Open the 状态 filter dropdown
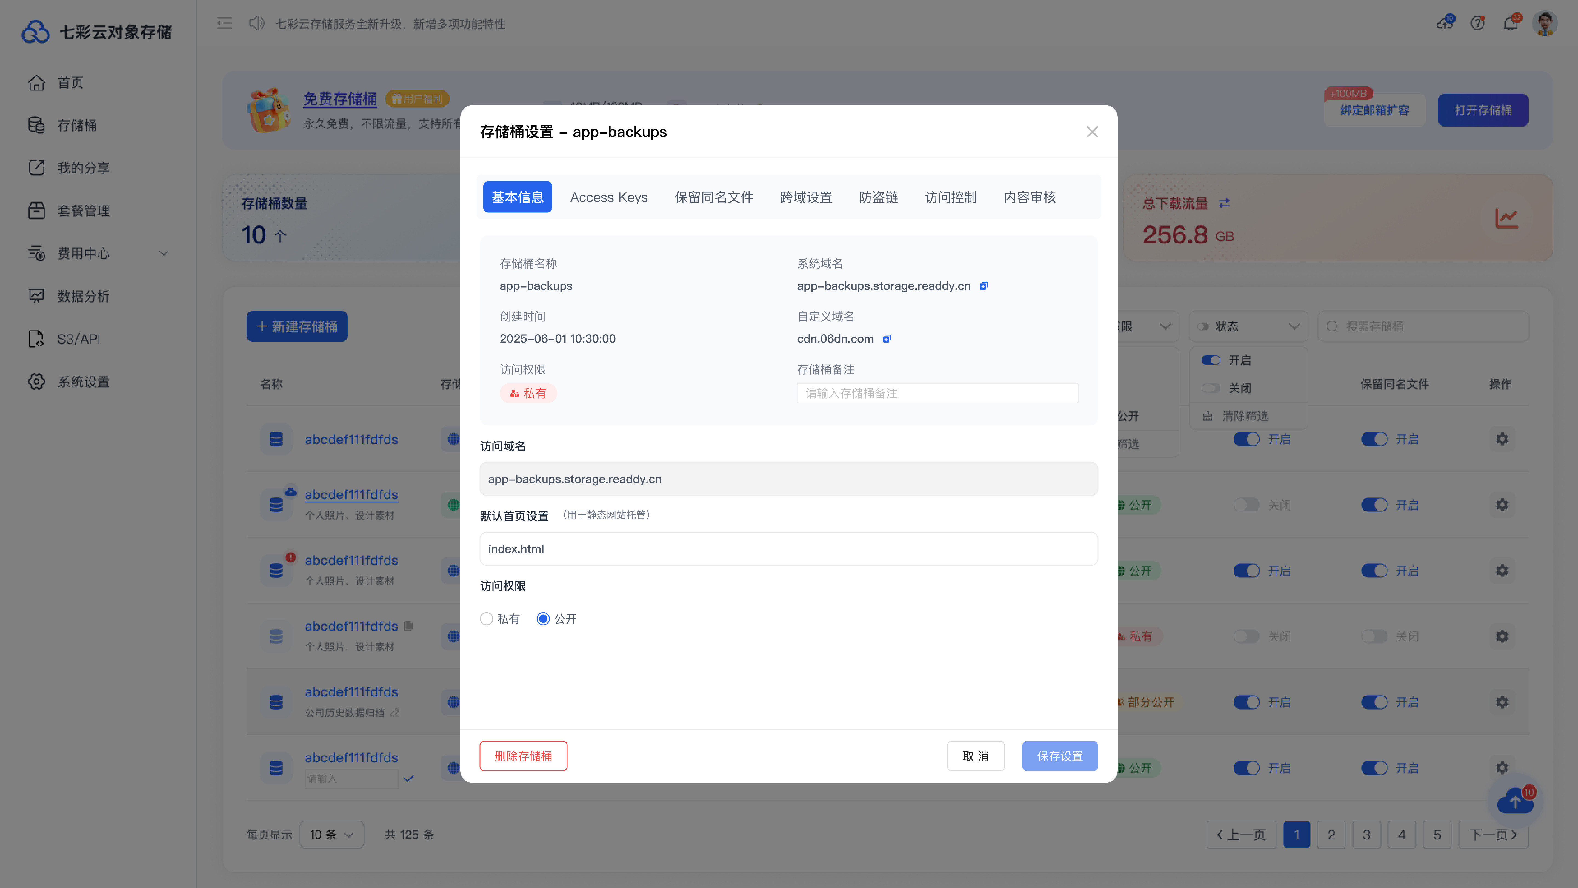Viewport: 1578px width, 888px height. [x=1248, y=326]
